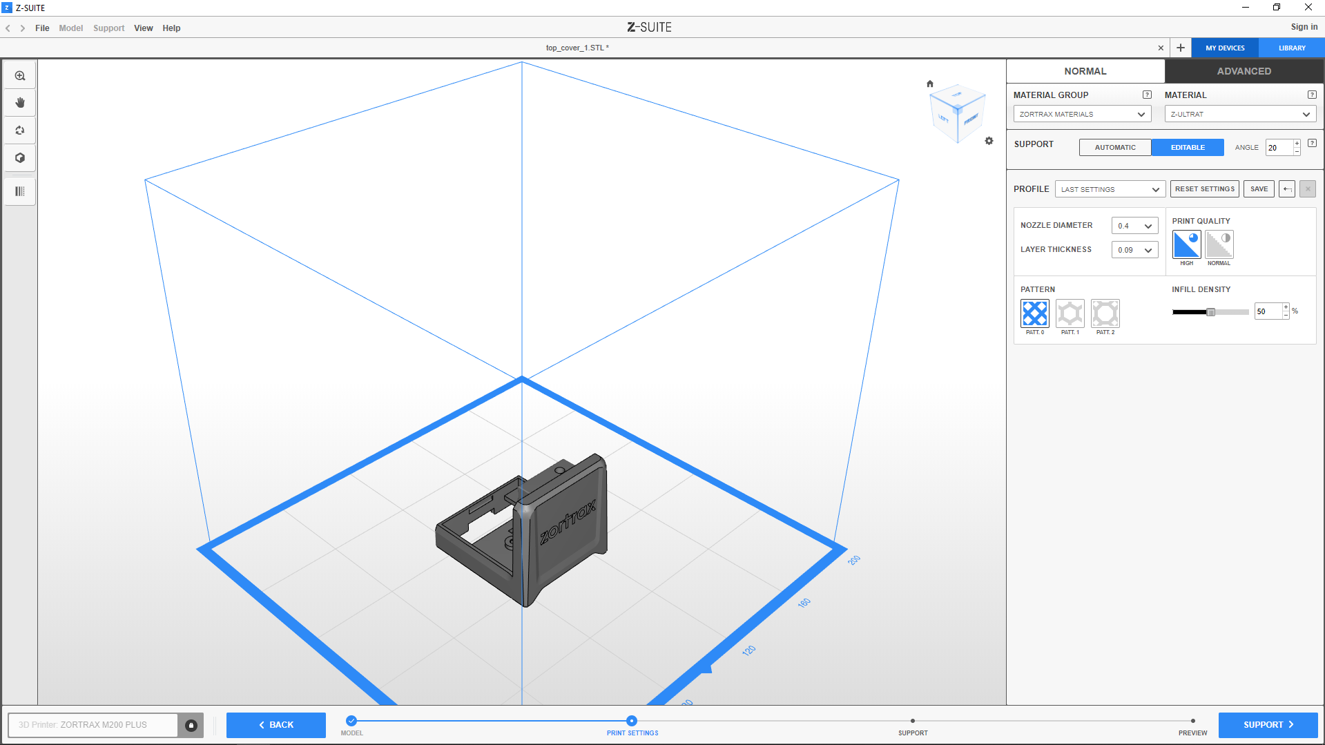Select Normal print quality

1219,245
